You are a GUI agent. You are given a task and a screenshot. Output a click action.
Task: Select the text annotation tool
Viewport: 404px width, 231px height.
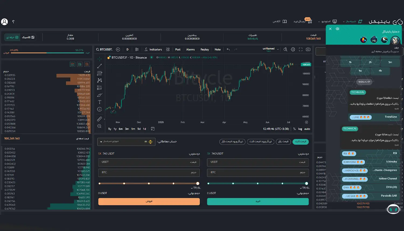point(99,102)
